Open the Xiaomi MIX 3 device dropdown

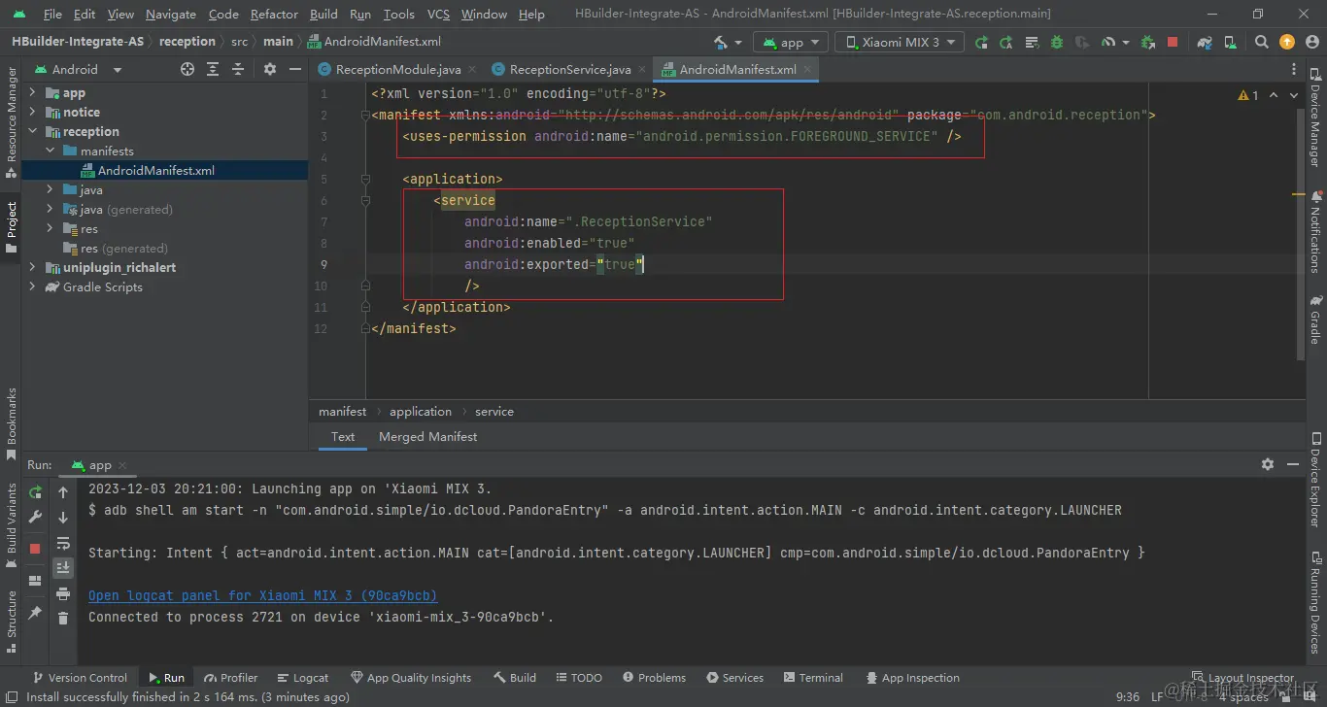tap(901, 43)
